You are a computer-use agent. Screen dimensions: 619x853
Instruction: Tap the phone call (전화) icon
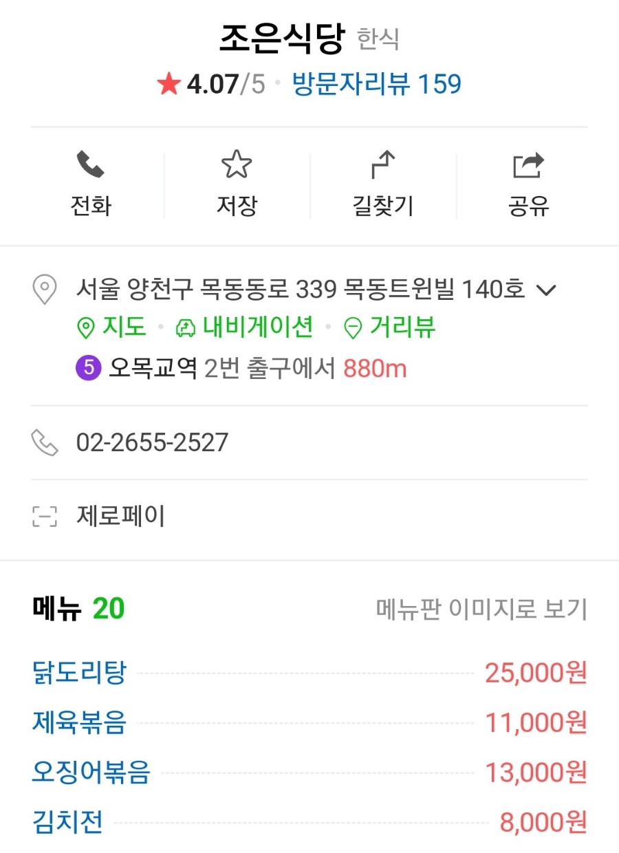point(90,166)
